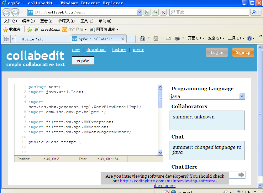Open the zoom level 100% dropdown arrow

[x=255, y=192]
